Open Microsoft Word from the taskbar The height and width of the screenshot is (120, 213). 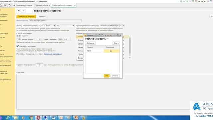[x=53, y=118]
